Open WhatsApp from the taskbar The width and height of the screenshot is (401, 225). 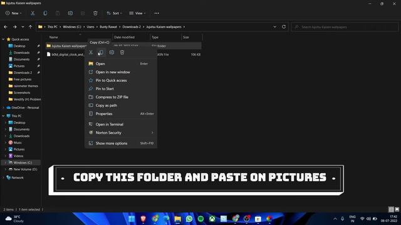(x=189, y=219)
